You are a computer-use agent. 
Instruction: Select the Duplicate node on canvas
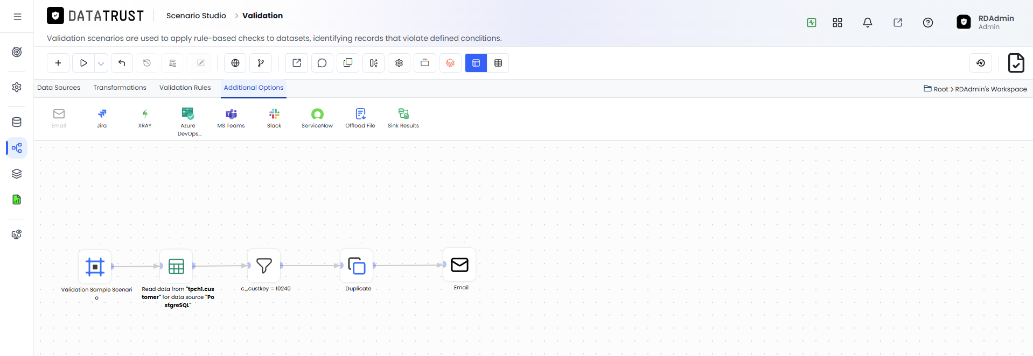(x=357, y=266)
